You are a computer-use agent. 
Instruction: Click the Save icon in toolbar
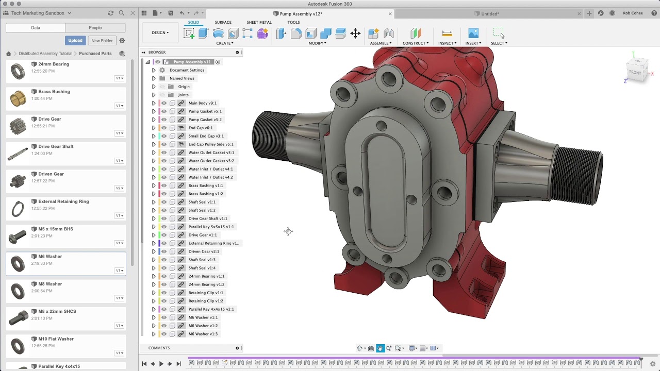[x=170, y=13]
